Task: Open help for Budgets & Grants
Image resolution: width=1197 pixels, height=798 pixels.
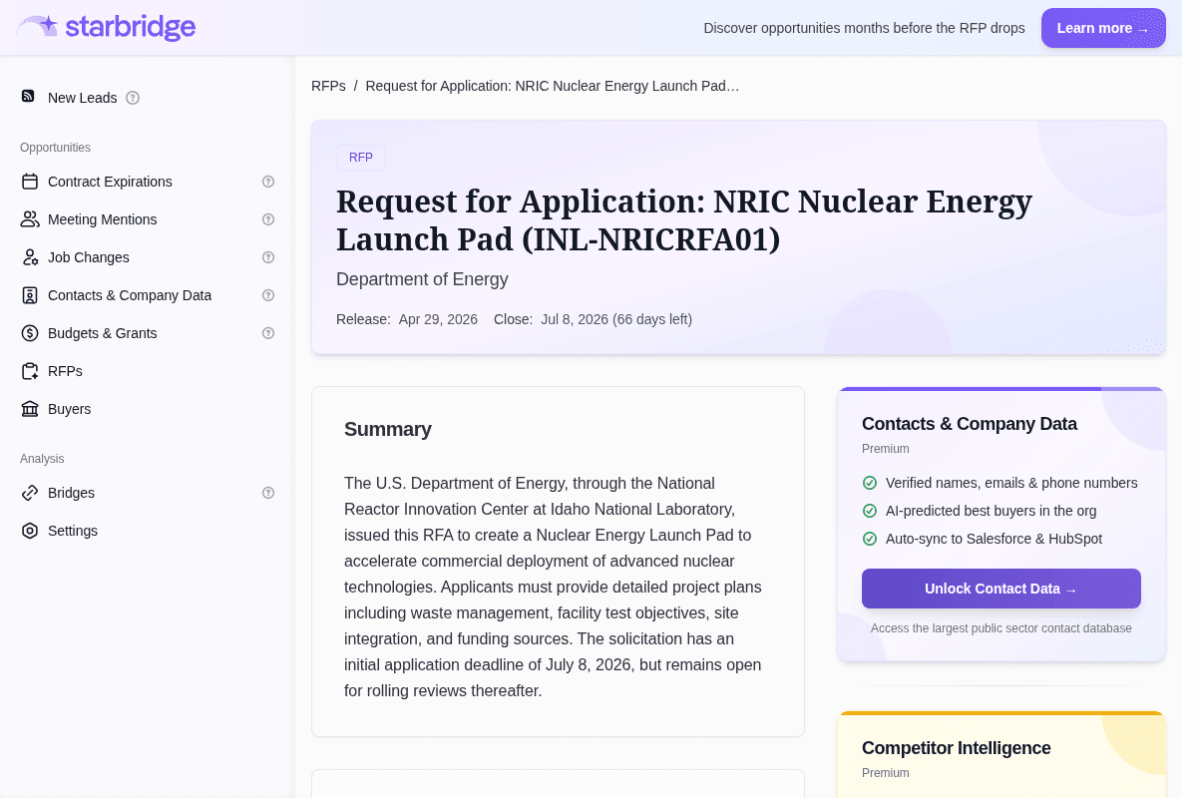Action: point(268,333)
